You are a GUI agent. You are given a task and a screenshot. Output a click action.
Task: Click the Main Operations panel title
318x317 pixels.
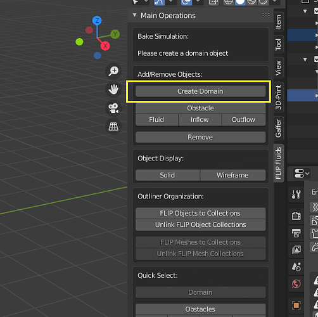pyautogui.click(x=168, y=16)
